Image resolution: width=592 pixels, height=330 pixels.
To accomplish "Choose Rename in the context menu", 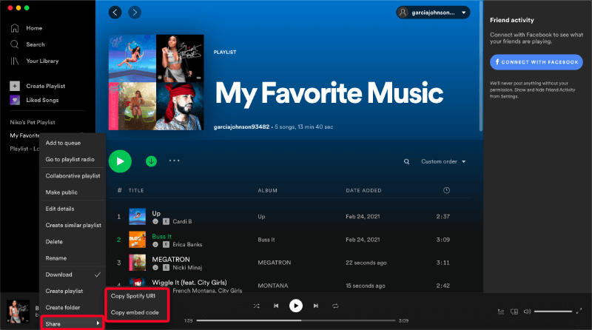I will (x=72, y=258).
